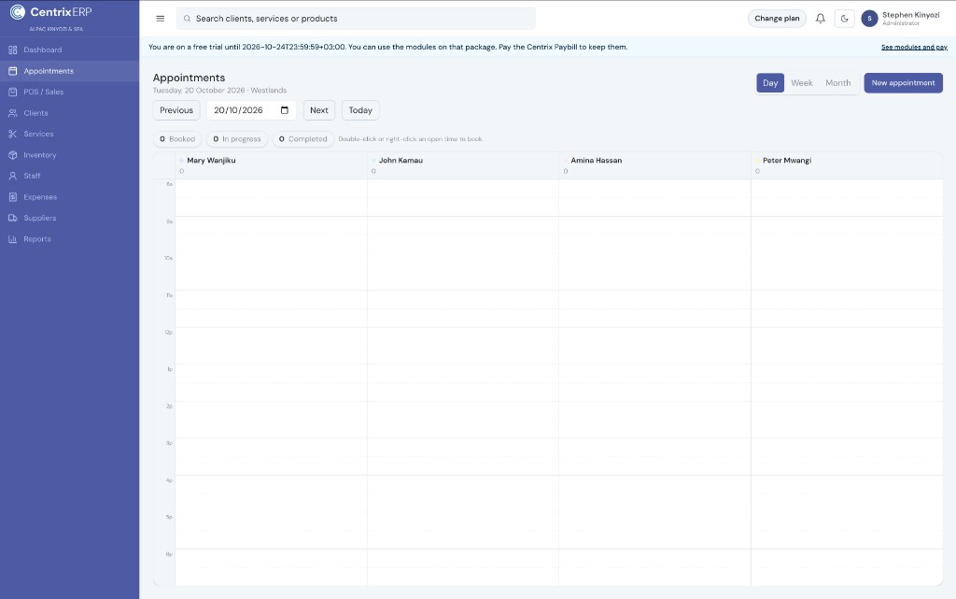Switch to Week view
The height and width of the screenshot is (599, 956).
(x=802, y=83)
